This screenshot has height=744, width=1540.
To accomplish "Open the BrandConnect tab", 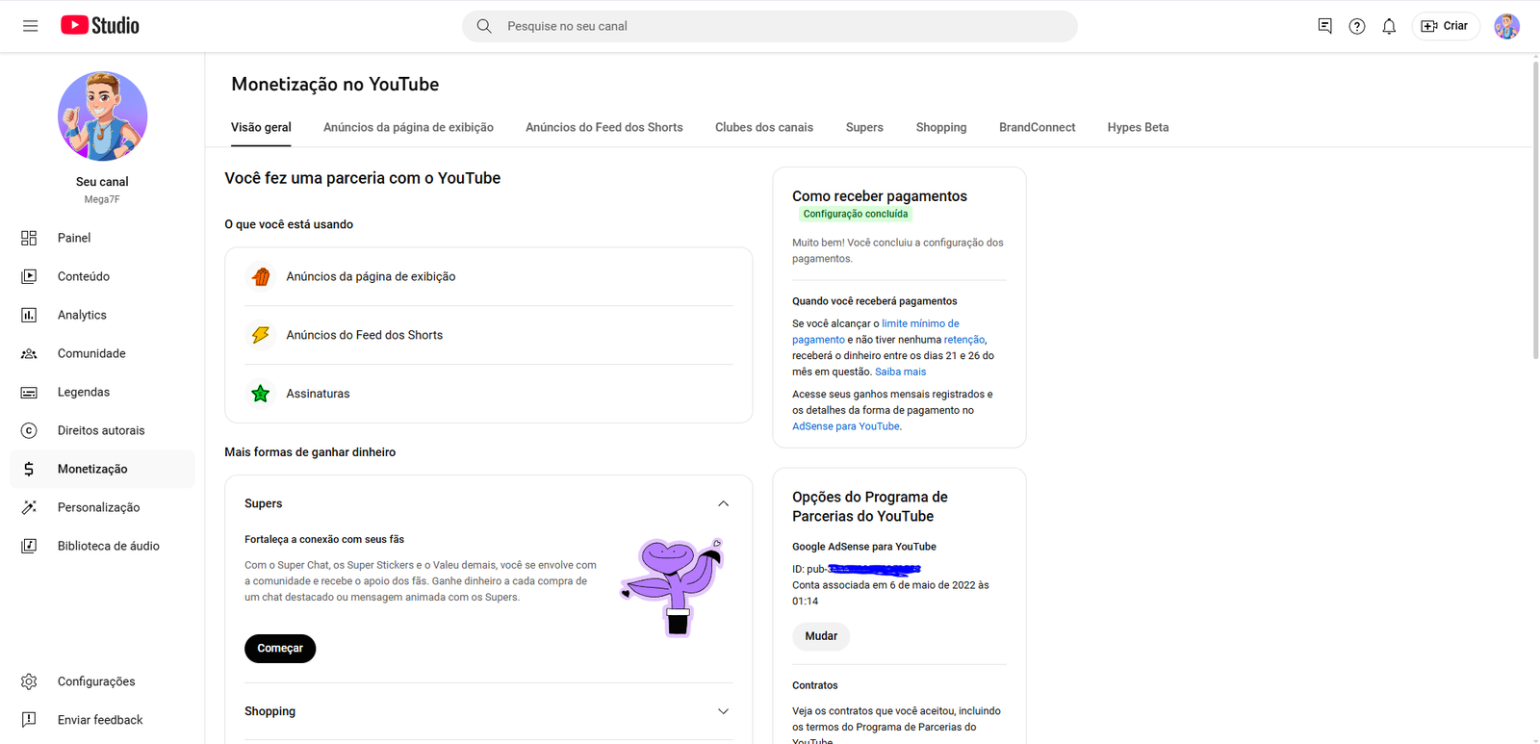I will pyautogui.click(x=1037, y=127).
